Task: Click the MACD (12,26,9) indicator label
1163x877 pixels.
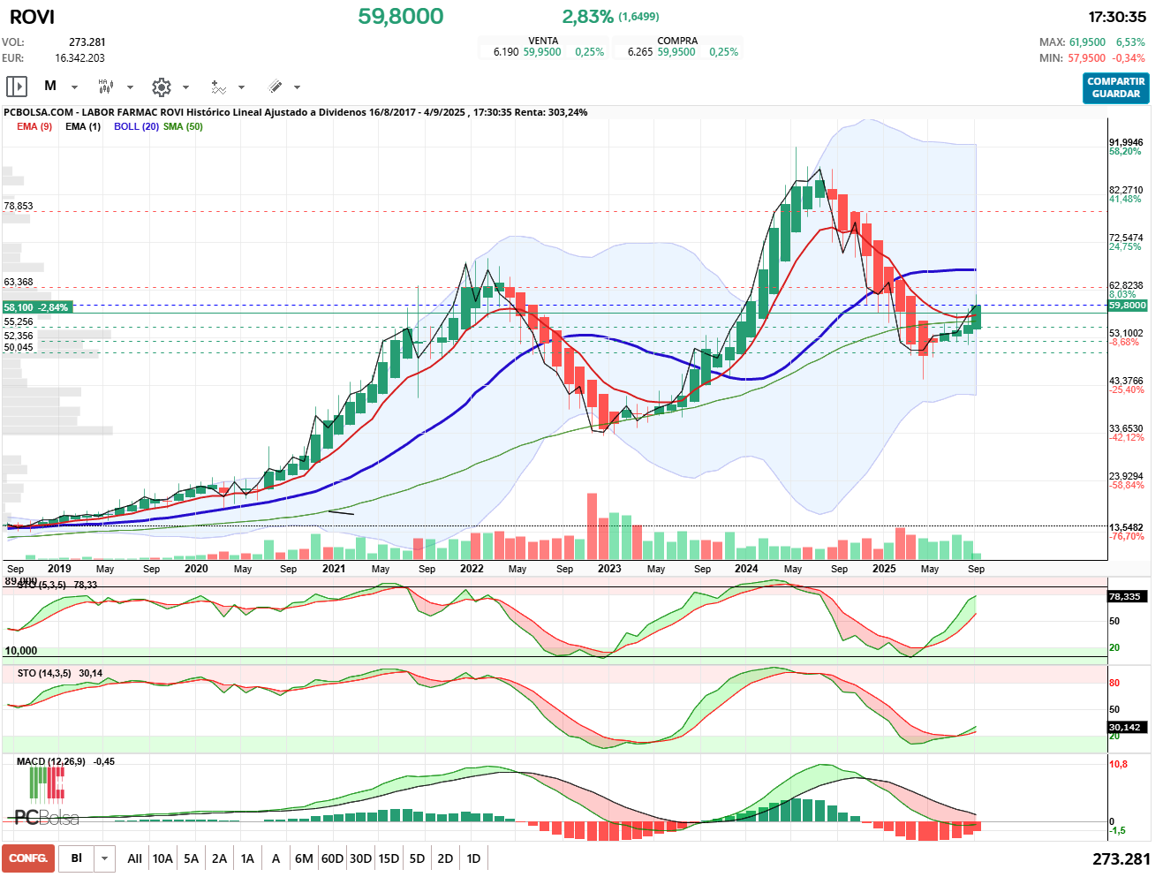Action: (51, 761)
